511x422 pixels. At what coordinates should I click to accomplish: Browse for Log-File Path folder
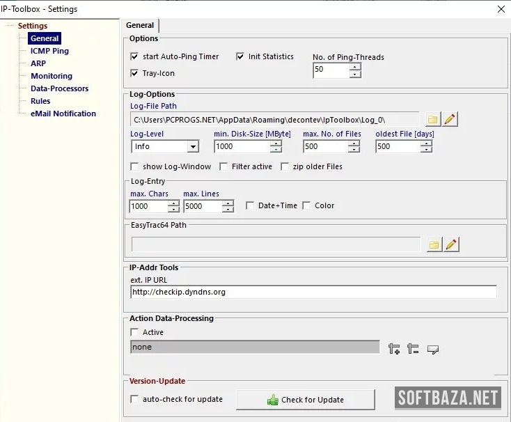pyautogui.click(x=433, y=119)
